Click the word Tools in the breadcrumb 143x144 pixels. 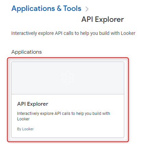72,9
